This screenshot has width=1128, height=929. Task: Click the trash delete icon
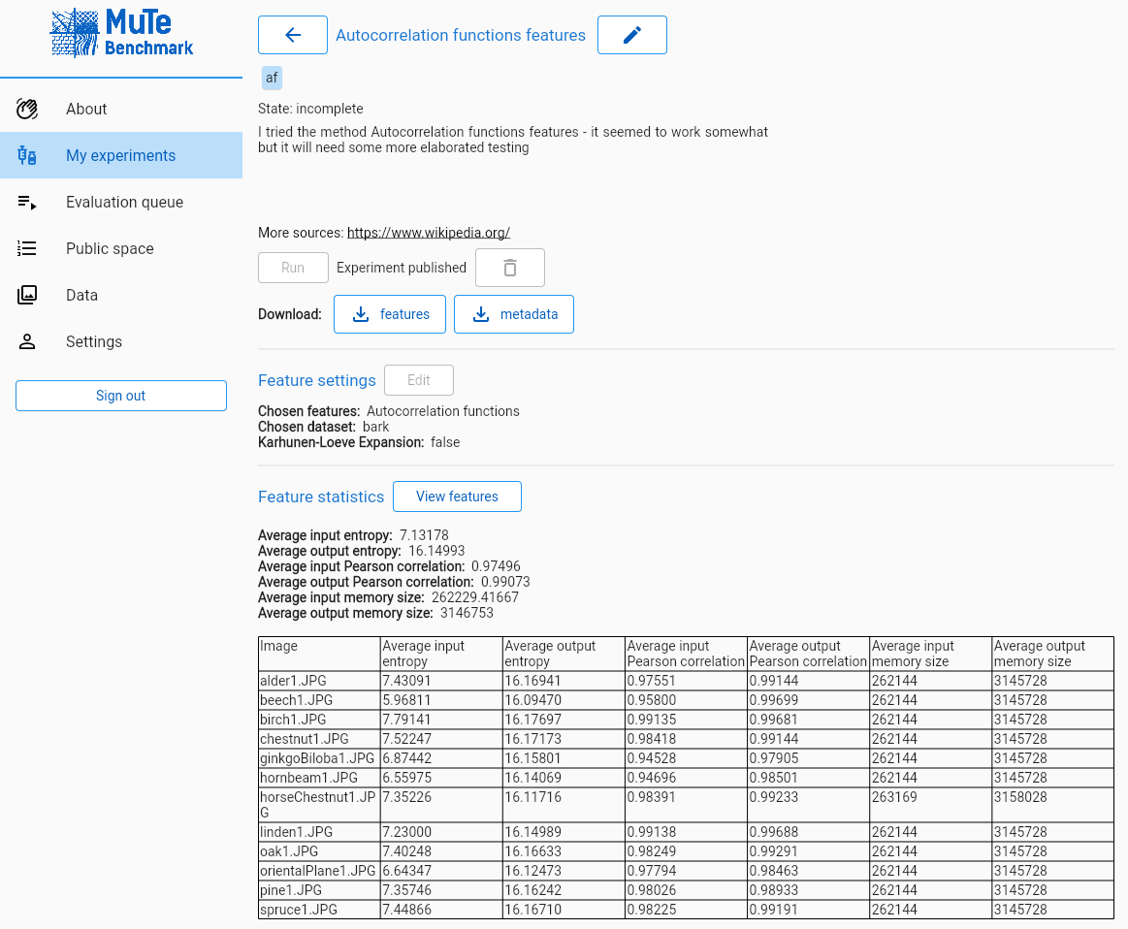coord(510,268)
